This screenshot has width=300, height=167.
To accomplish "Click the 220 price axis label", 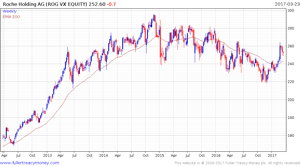I will 291,82.
